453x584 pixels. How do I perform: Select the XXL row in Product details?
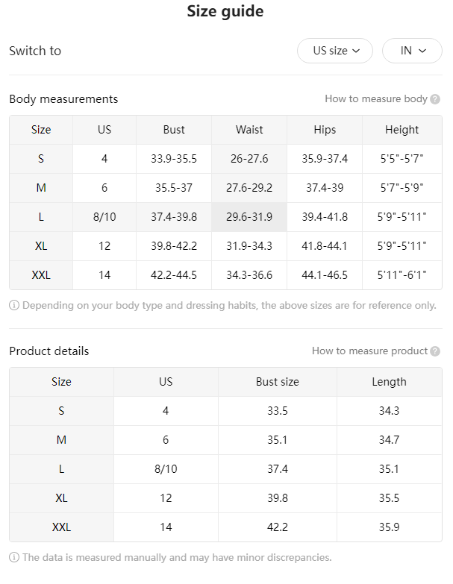coord(226,527)
